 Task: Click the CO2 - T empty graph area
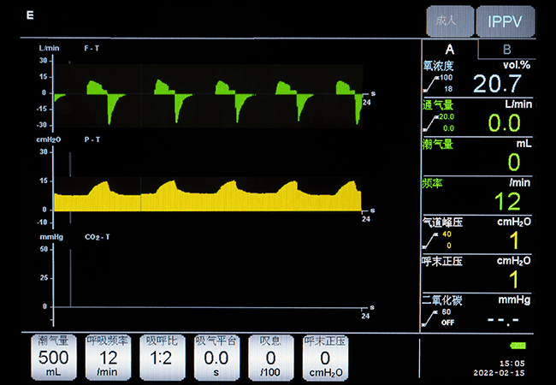click(x=214, y=274)
